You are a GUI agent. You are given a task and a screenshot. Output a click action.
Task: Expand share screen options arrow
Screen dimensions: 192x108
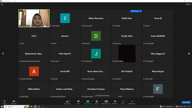pyautogui.click(x=91, y=101)
